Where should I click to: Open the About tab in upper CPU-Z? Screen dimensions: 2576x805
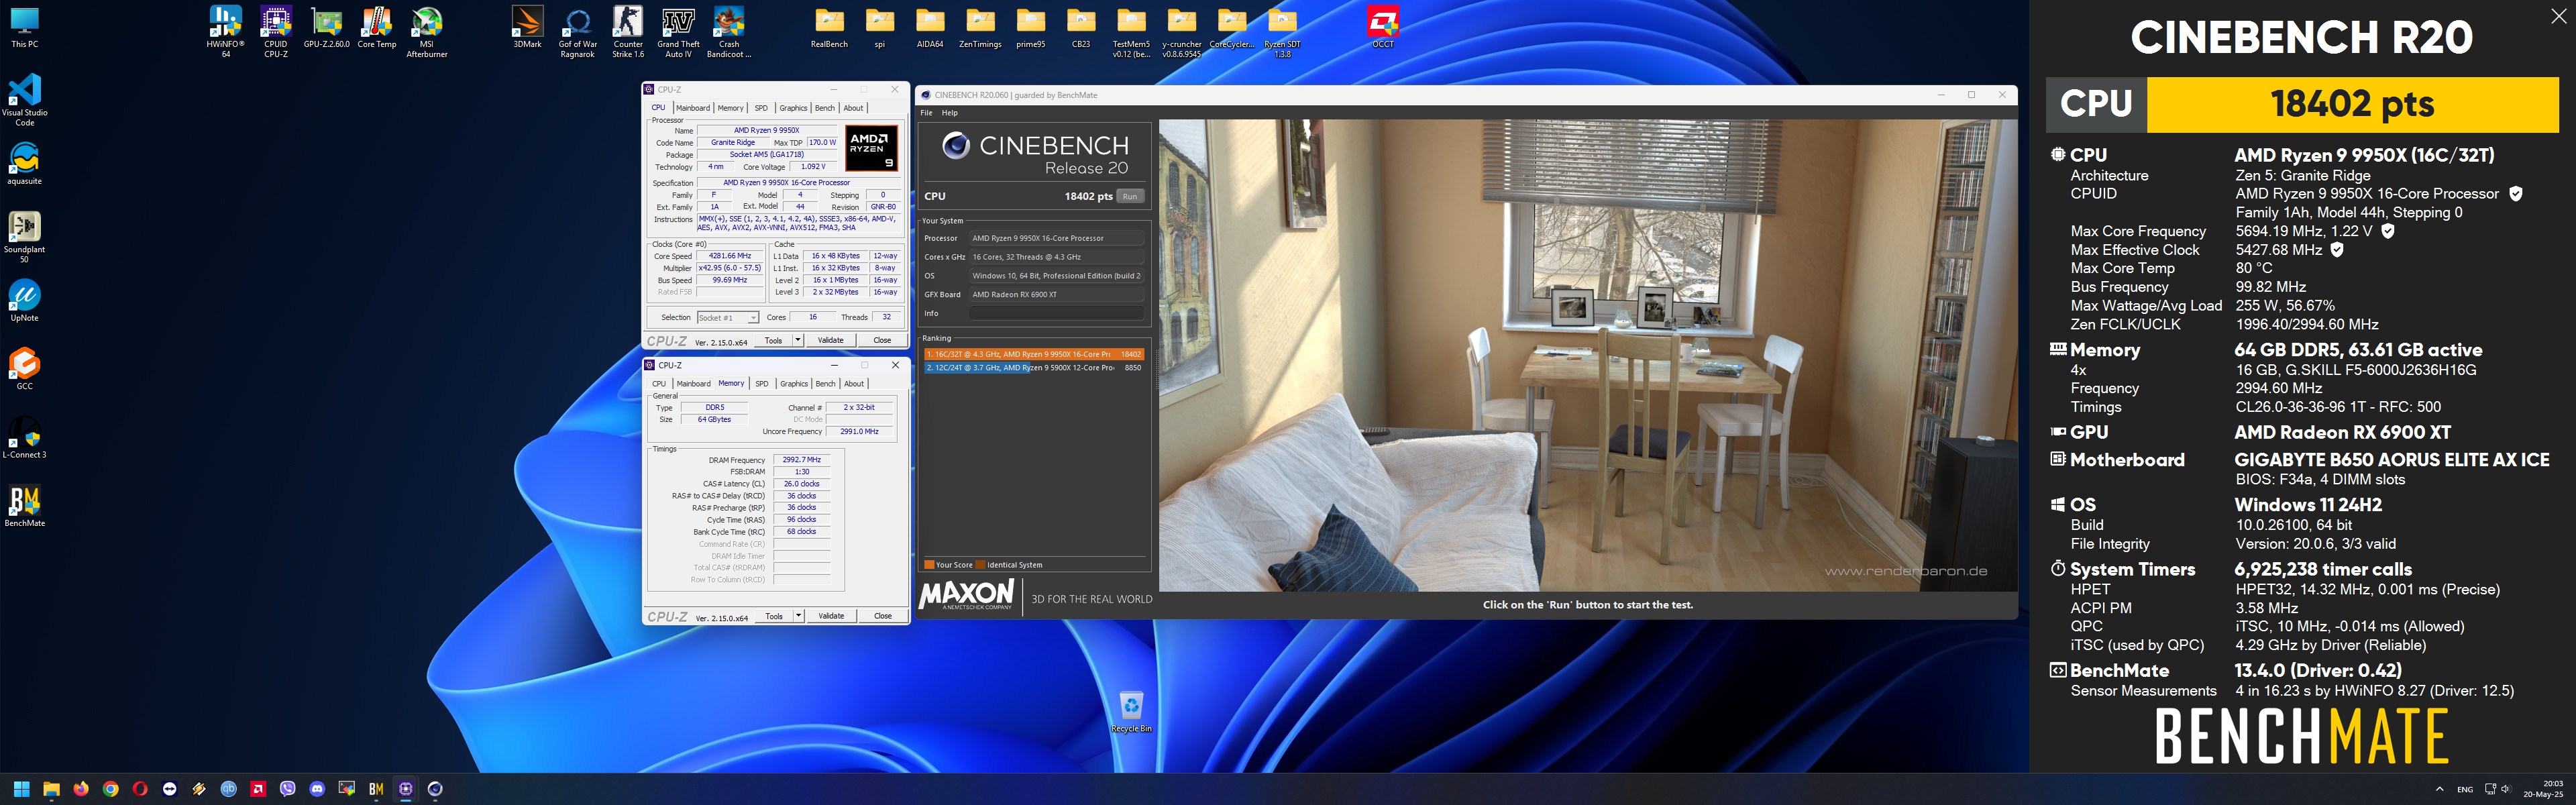853,108
